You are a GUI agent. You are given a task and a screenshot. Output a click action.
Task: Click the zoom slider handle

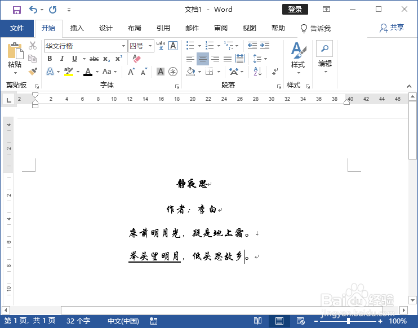[x=348, y=321]
